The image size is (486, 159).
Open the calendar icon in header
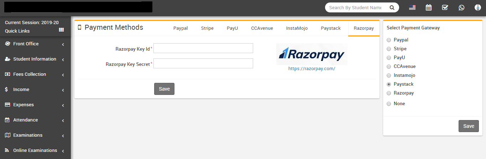coord(429,7)
